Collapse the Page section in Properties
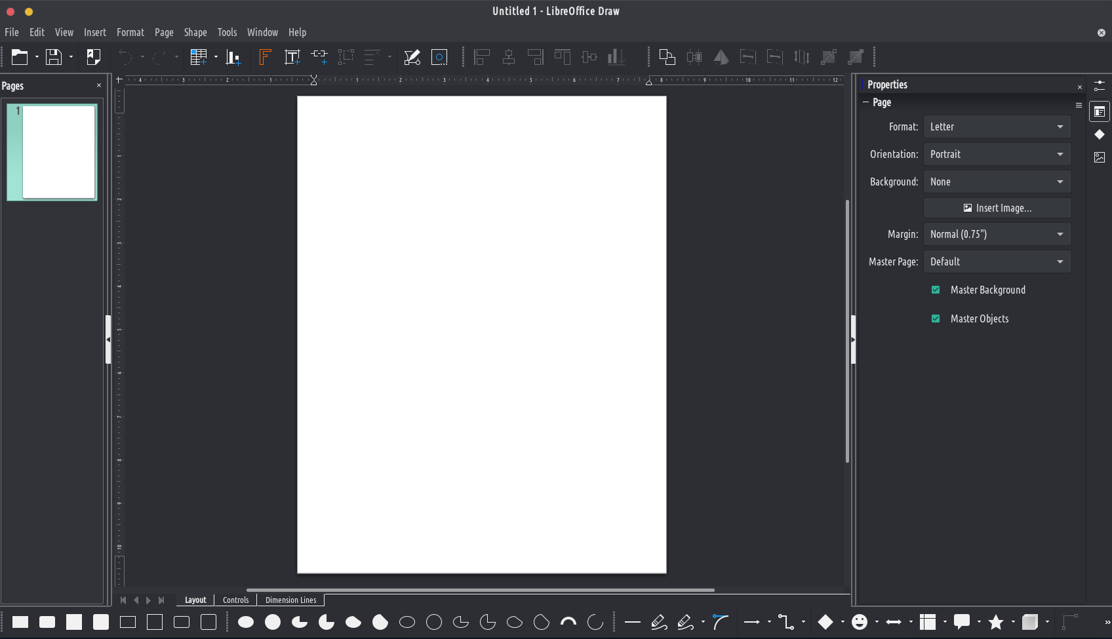This screenshot has width=1112, height=639. pyautogui.click(x=866, y=102)
